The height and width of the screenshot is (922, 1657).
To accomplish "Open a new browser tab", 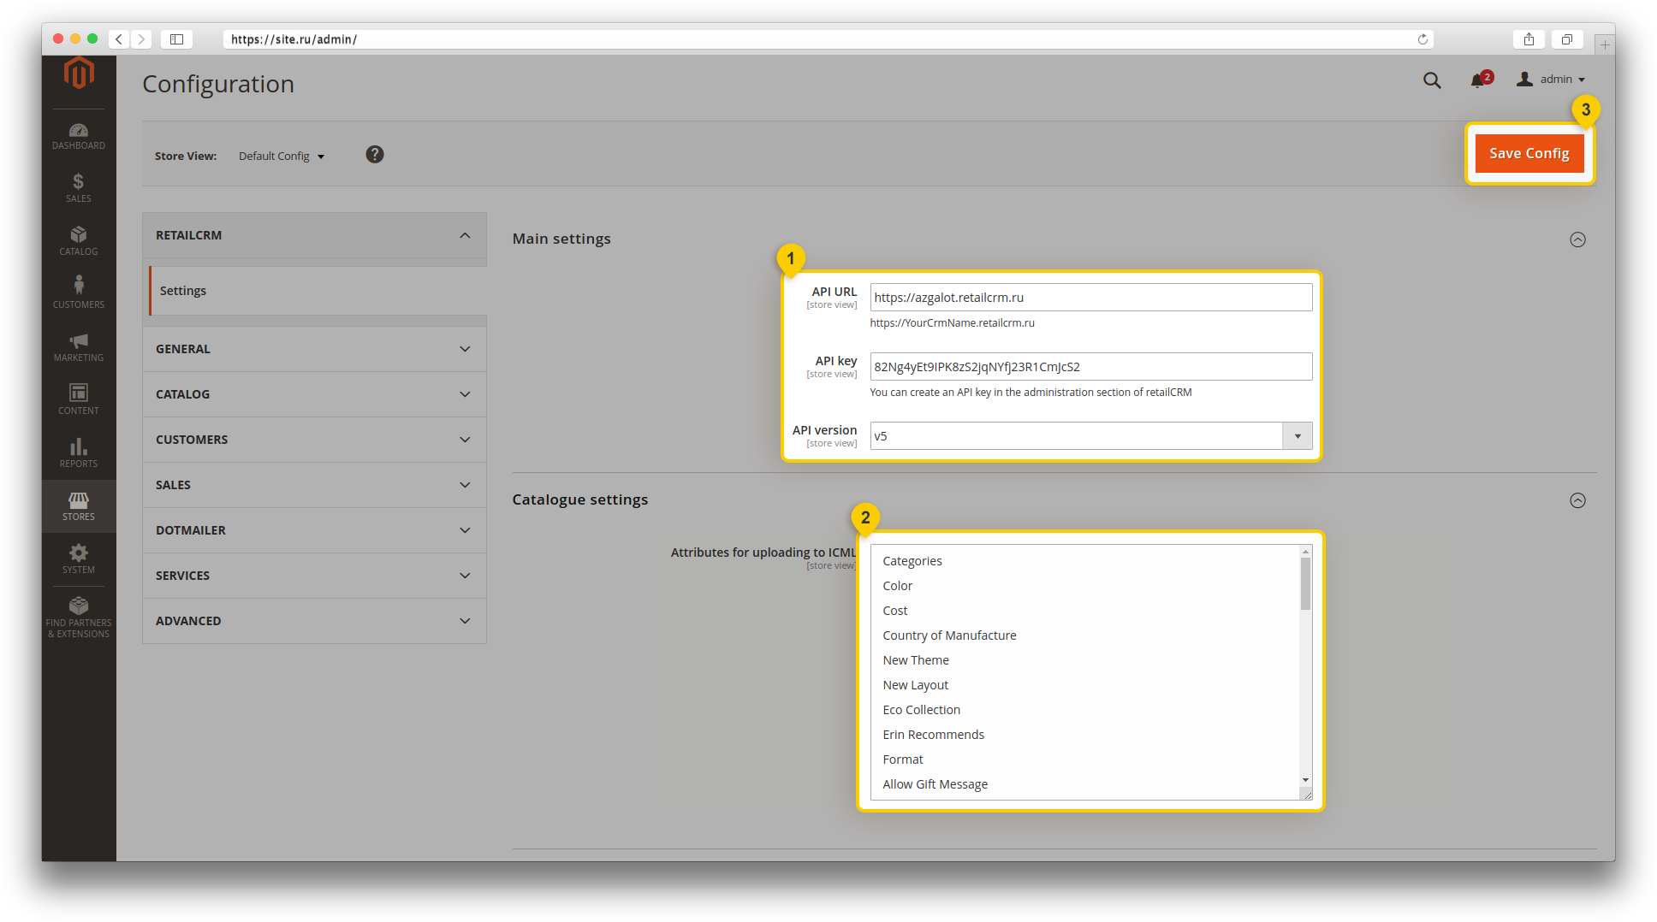I will tap(1604, 44).
